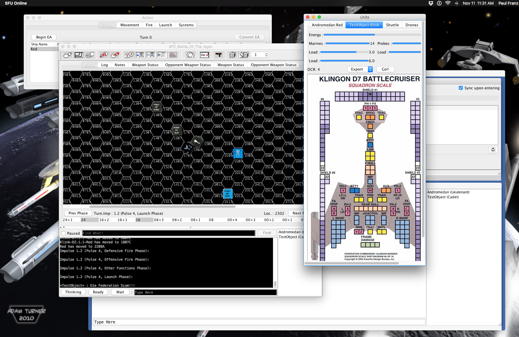This screenshot has height=337, width=519.
Task: Click the refresh icon in the right panel
Action: [x=493, y=150]
